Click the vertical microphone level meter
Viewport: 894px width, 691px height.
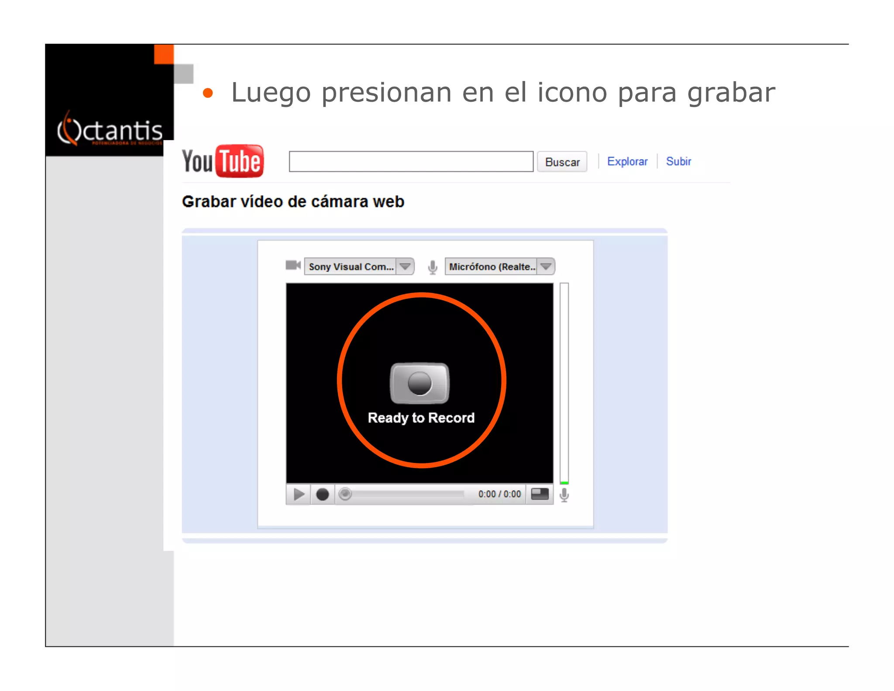[x=564, y=384]
